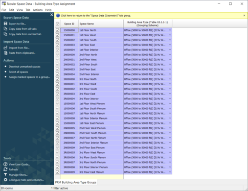Open area type dropdown for 3rd Floor East Plenum

click(x=170, y=172)
